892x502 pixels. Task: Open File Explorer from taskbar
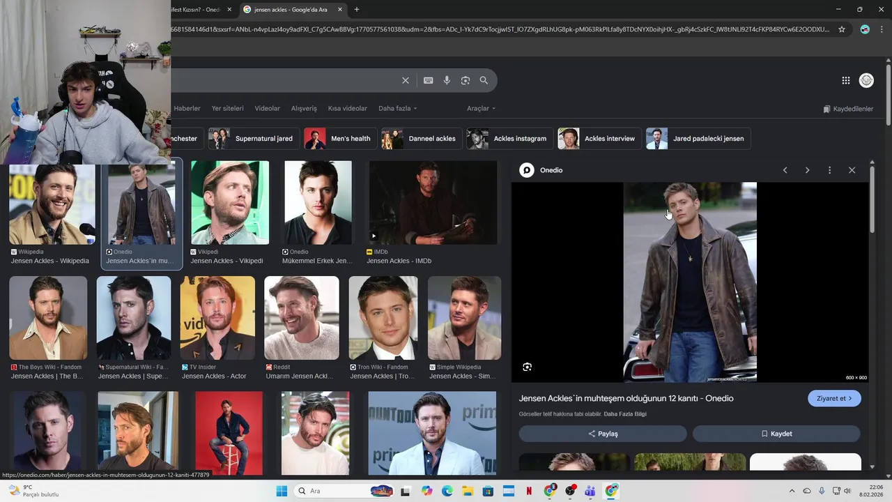tap(468, 491)
